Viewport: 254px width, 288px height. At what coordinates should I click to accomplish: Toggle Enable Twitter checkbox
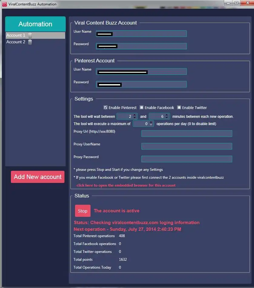coord(179,108)
